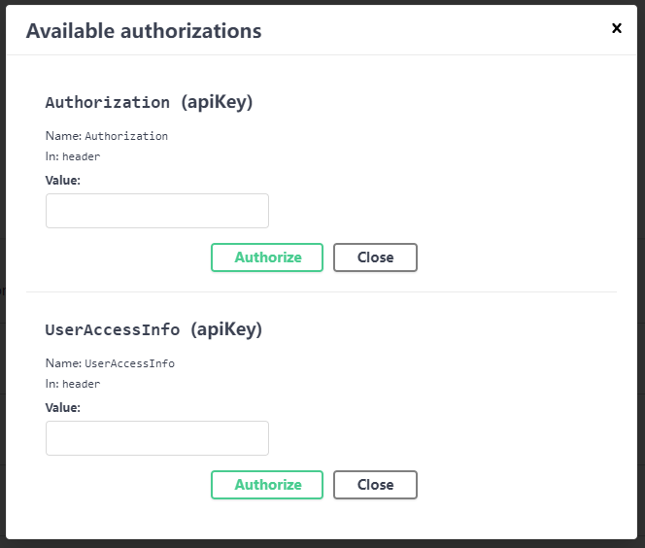Image resolution: width=645 pixels, height=548 pixels.
Task: Click the dark backdrop below the dialog
Action: (x=322, y=544)
